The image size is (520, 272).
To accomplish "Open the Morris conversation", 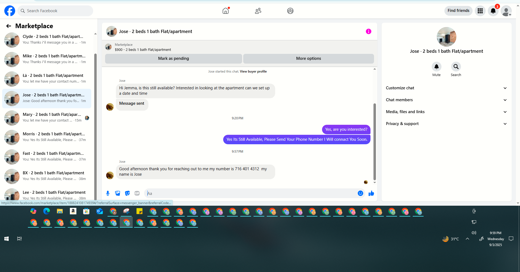I will click(x=47, y=137).
